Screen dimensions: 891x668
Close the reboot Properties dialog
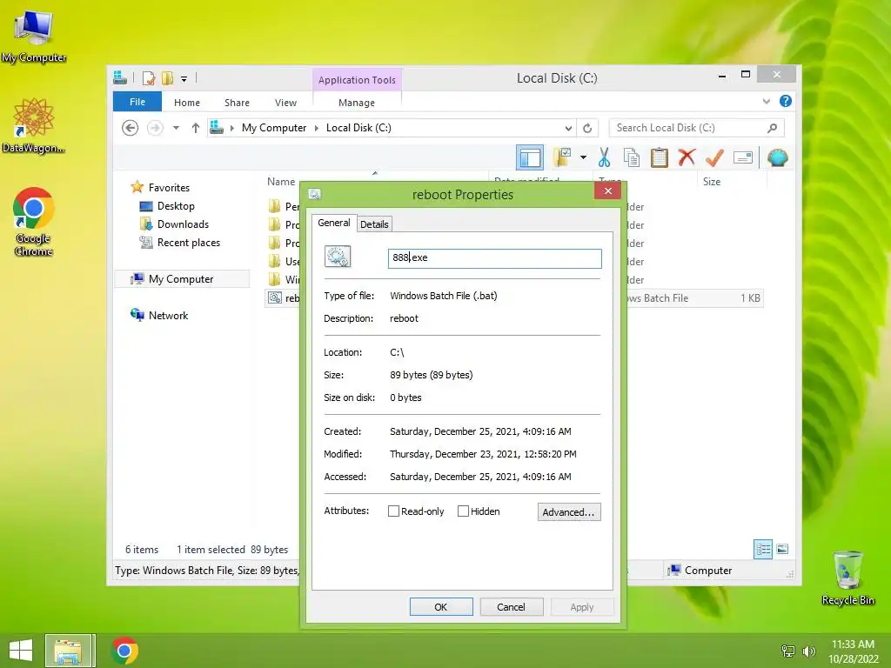click(607, 190)
